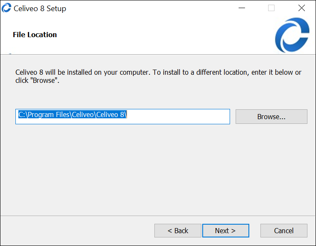The width and height of the screenshot is (316, 246).
Task: Close the Celiveo 8 Setup window
Action: point(301,8)
